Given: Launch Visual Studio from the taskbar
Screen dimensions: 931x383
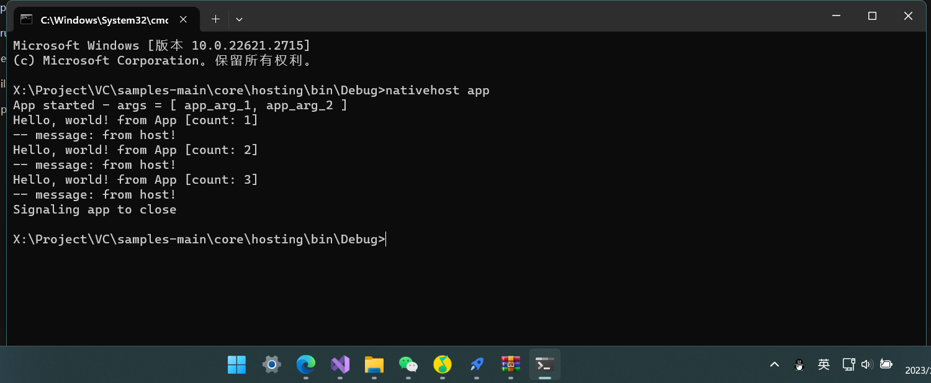Looking at the screenshot, I should tap(340, 364).
